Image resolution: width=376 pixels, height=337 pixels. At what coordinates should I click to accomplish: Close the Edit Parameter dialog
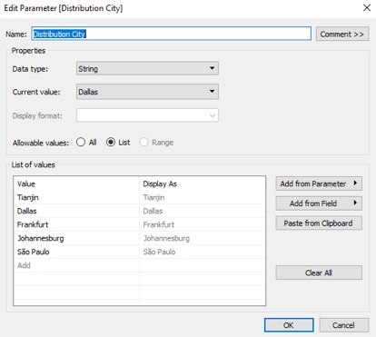(x=367, y=8)
